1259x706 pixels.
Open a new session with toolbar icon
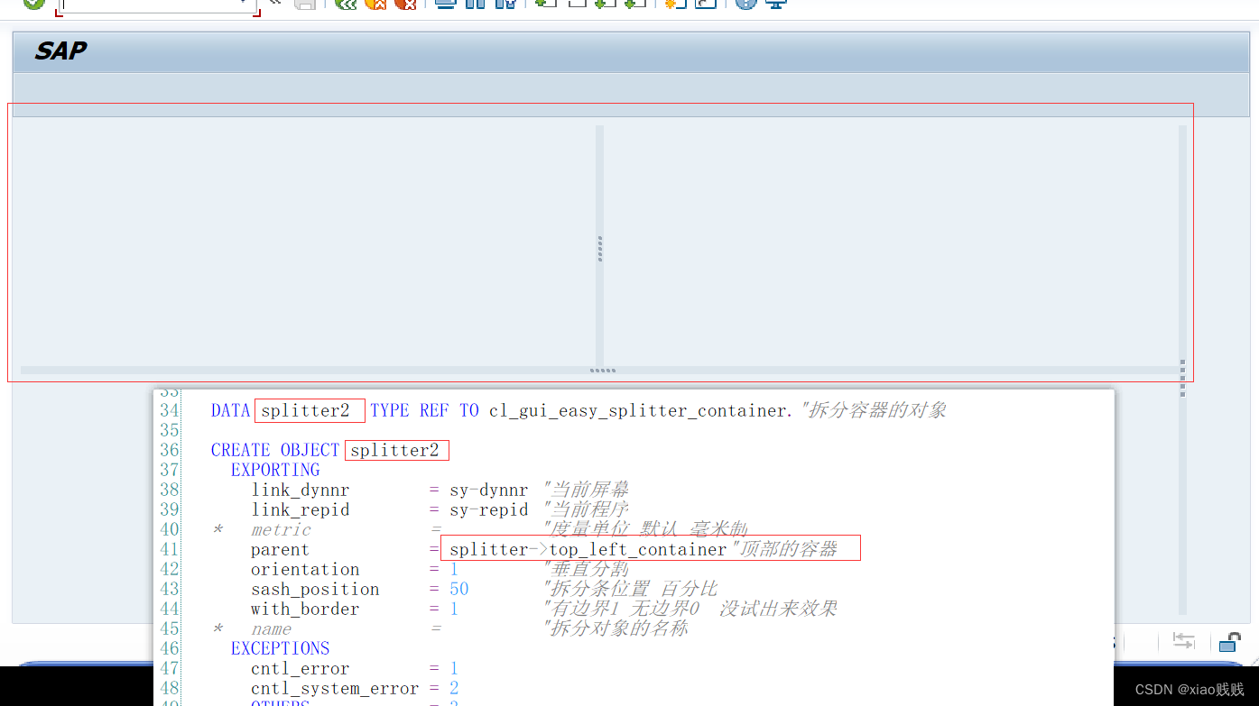pyautogui.click(x=675, y=4)
